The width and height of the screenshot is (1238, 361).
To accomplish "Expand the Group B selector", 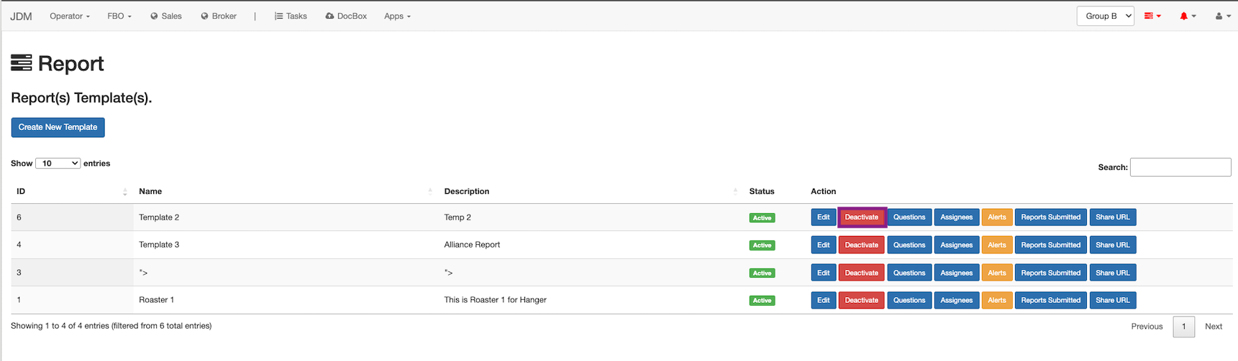I will [1105, 16].
